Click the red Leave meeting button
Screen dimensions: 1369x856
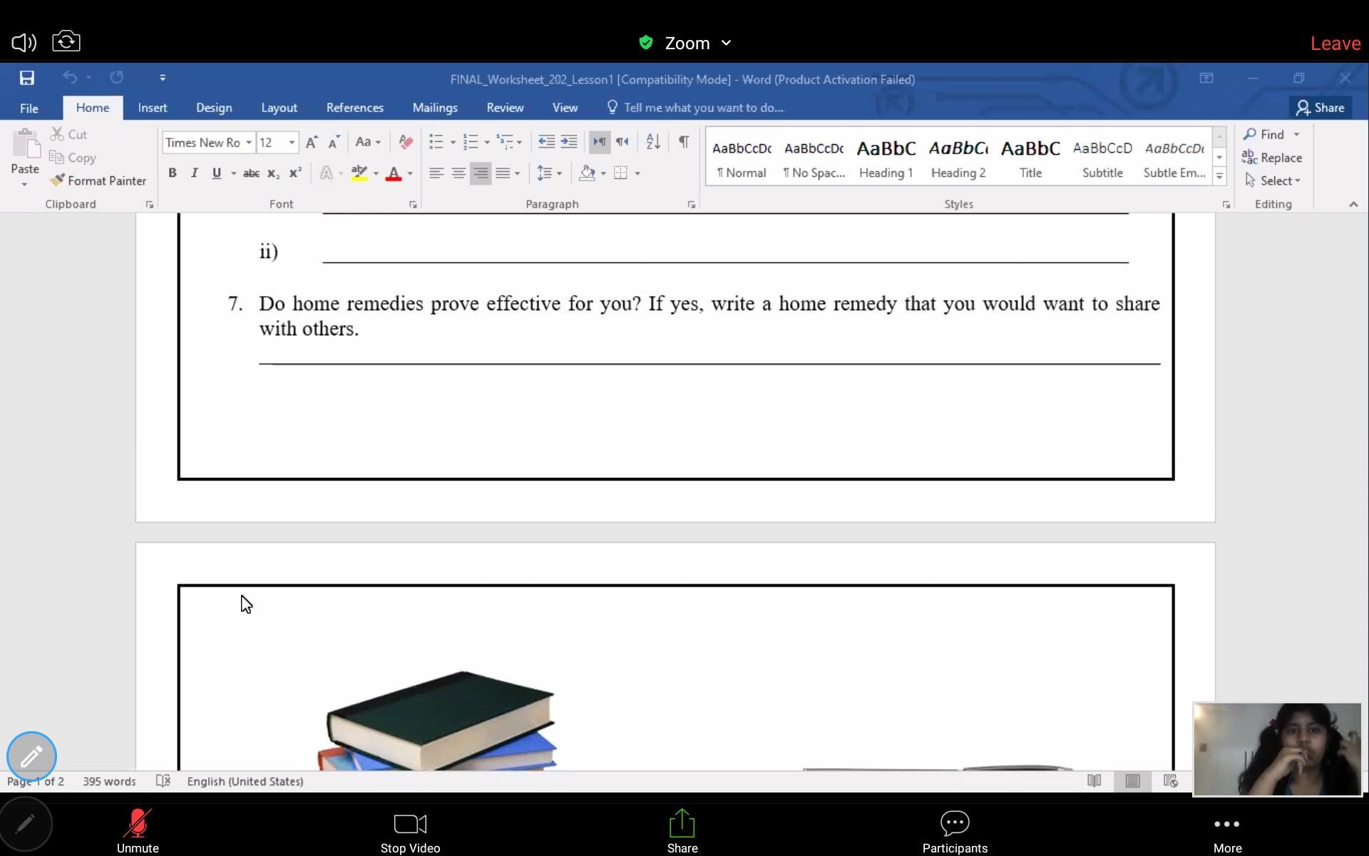click(x=1335, y=44)
